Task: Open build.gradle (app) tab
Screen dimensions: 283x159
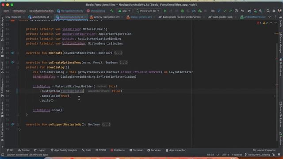Action: [x=221, y=17]
